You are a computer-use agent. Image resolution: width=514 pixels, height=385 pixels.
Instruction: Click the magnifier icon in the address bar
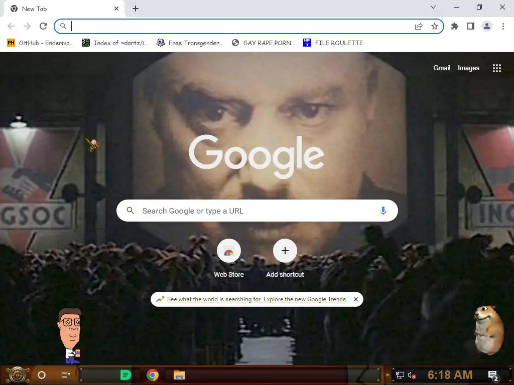(63, 26)
